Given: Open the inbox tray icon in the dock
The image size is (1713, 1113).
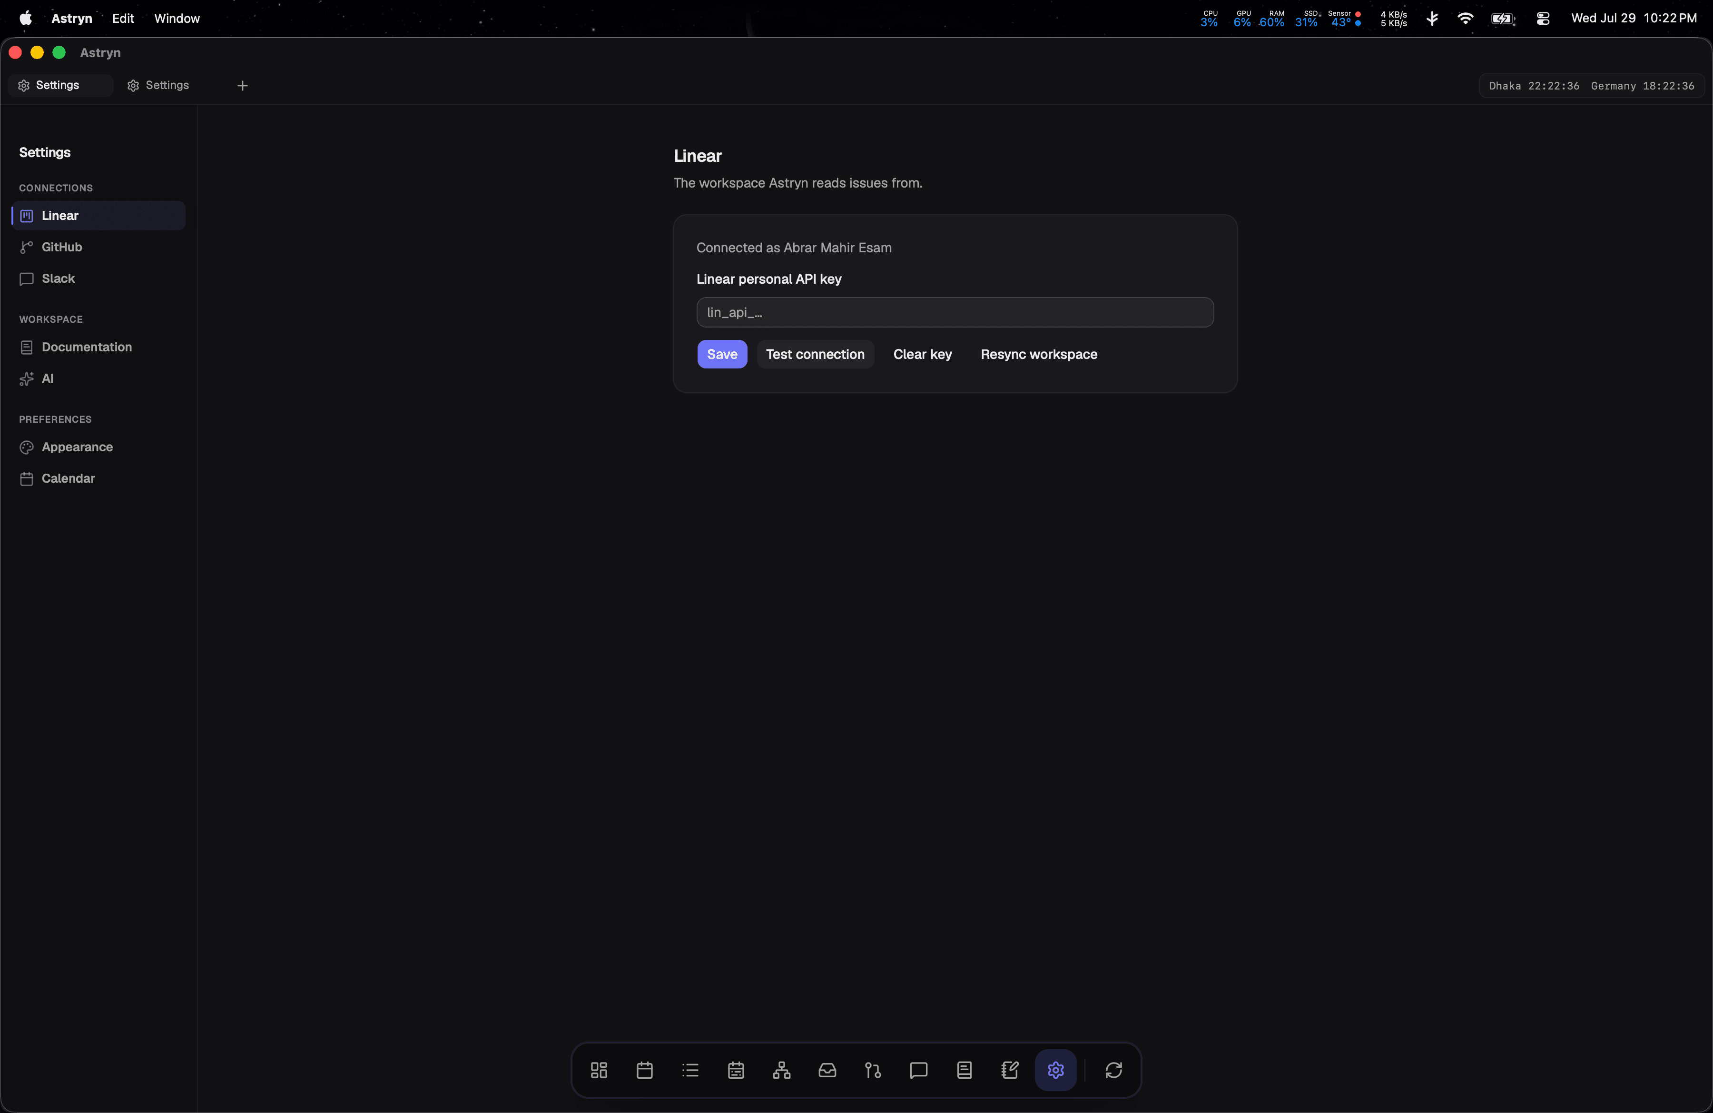Looking at the screenshot, I should (x=827, y=1070).
